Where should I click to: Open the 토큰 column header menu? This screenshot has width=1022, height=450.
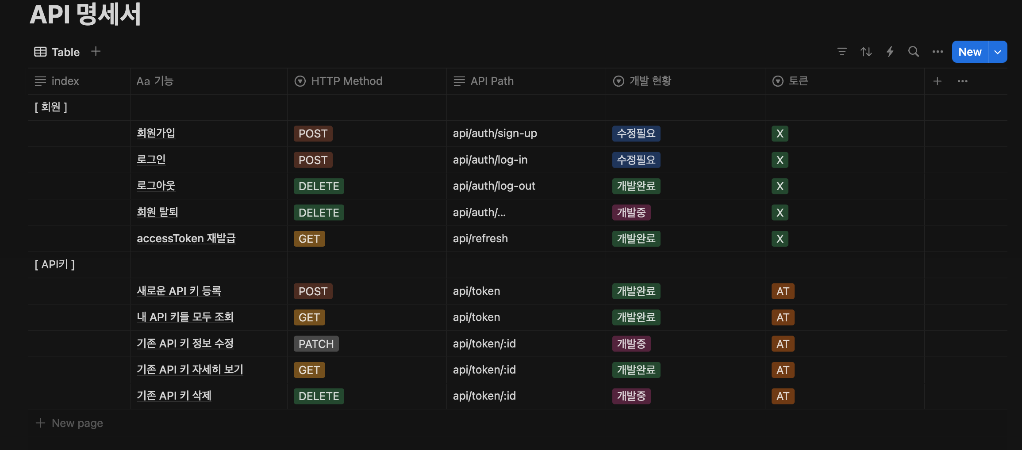(x=845, y=81)
